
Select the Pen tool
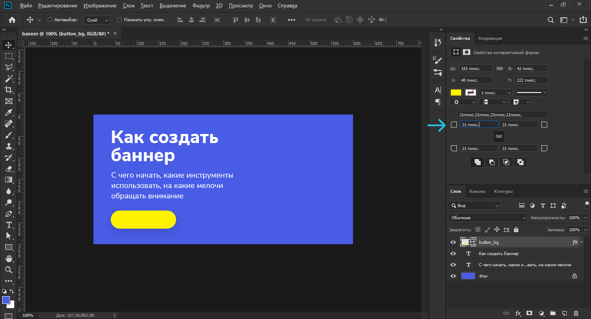pos(8,214)
